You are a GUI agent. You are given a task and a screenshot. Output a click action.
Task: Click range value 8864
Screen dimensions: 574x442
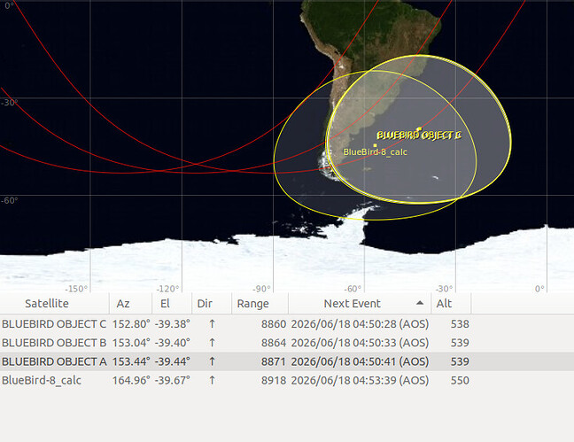coord(274,343)
